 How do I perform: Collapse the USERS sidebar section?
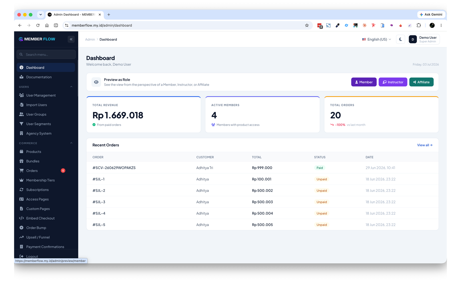[x=71, y=87]
